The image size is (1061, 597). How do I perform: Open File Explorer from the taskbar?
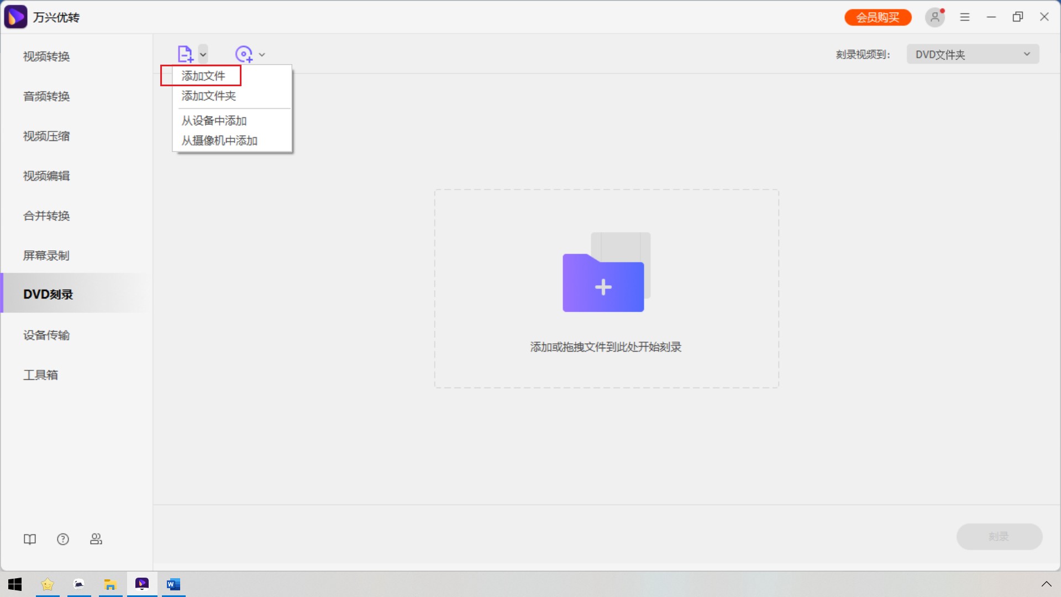click(111, 584)
